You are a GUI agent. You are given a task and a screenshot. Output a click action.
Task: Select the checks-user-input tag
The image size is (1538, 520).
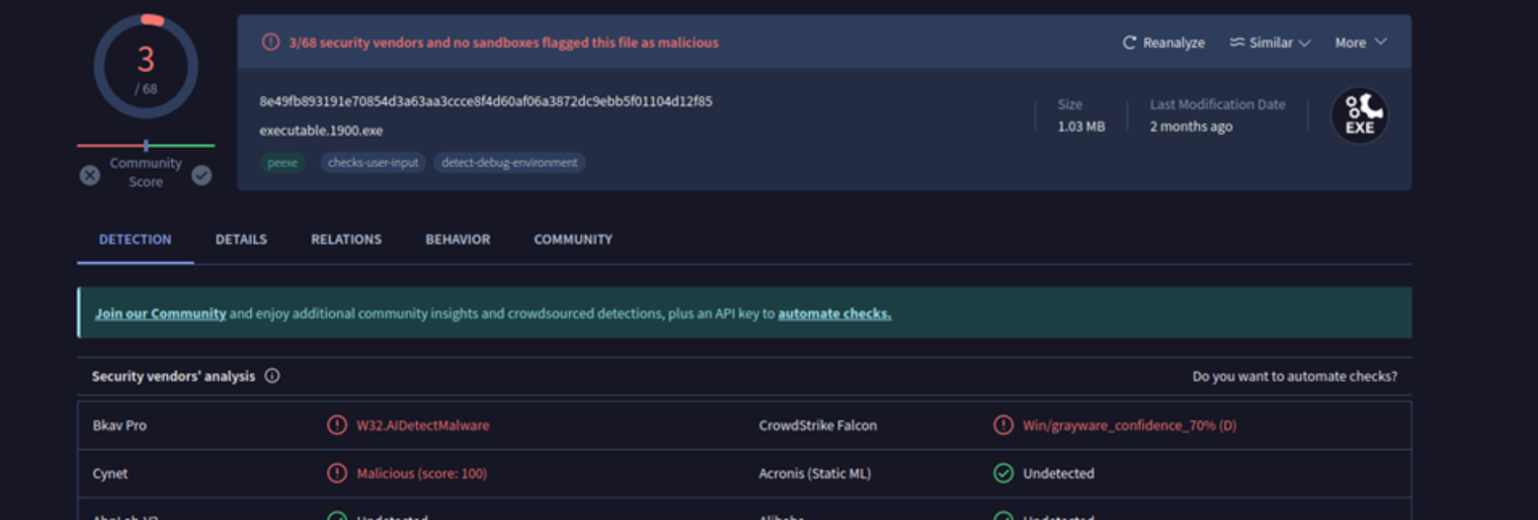(x=373, y=162)
